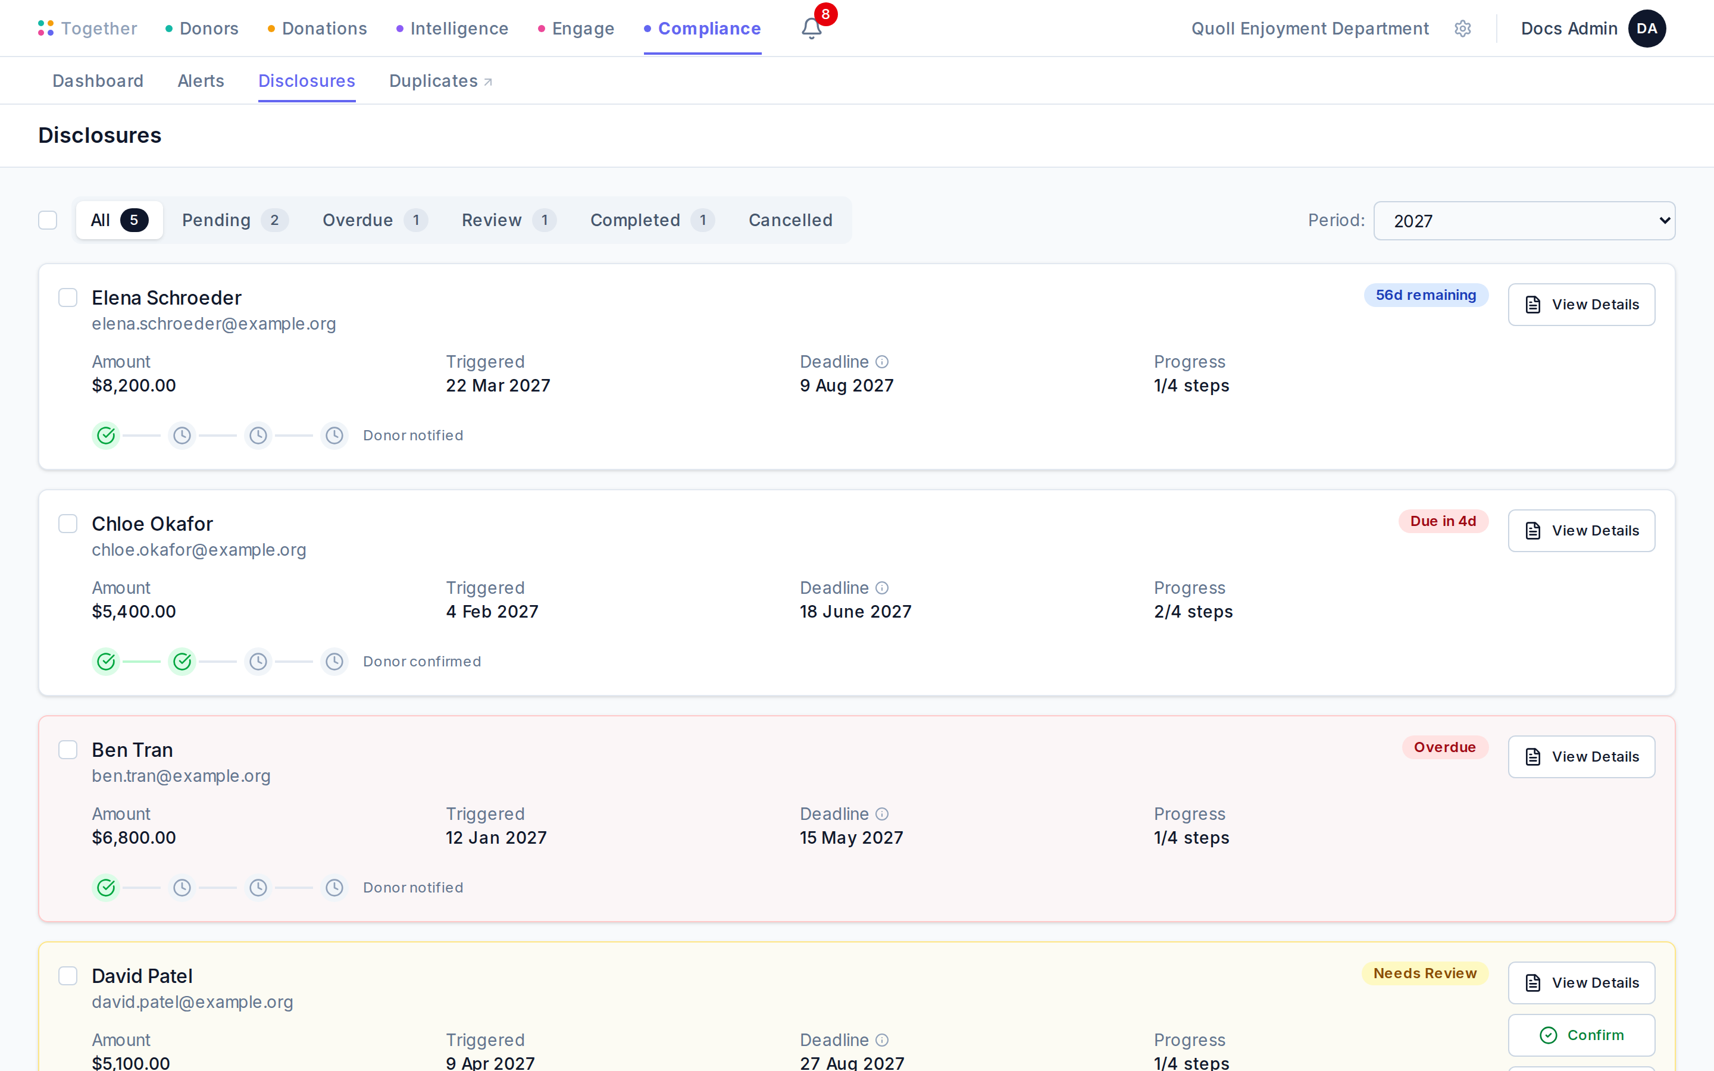Click Ben Tran's second pending step clock
The image size is (1714, 1071).
182,887
